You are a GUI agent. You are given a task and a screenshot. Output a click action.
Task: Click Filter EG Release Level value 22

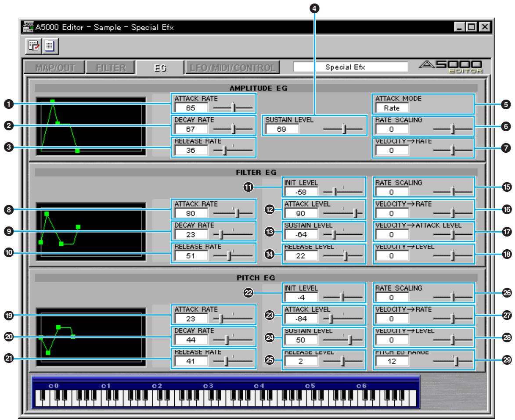[x=301, y=256]
